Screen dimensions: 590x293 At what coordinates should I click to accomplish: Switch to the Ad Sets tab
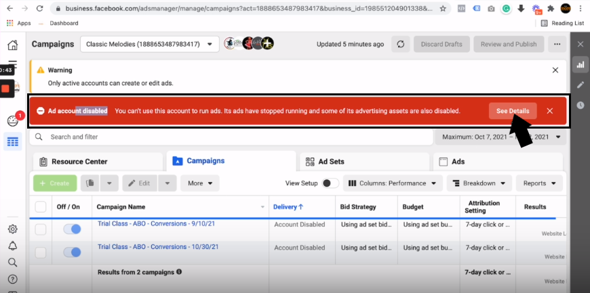(x=364, y=162)
